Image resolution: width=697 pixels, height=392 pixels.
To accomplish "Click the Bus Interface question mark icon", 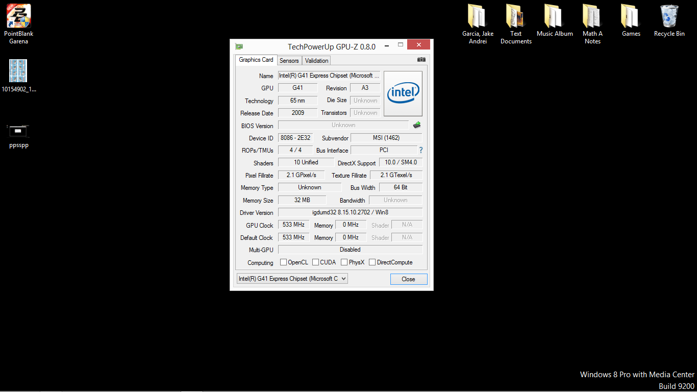I will click(x=421, y=150).
